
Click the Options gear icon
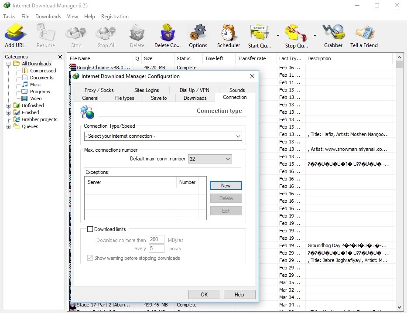pyautogui.click(x=198, y=33)
